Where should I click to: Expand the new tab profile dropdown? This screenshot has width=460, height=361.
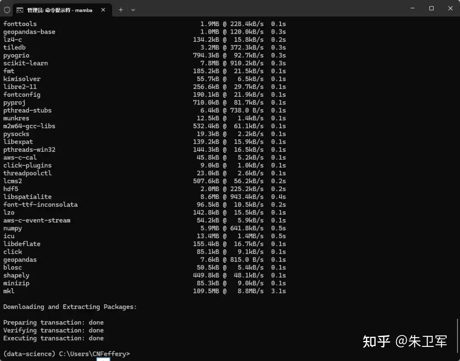tap(133, 10)
